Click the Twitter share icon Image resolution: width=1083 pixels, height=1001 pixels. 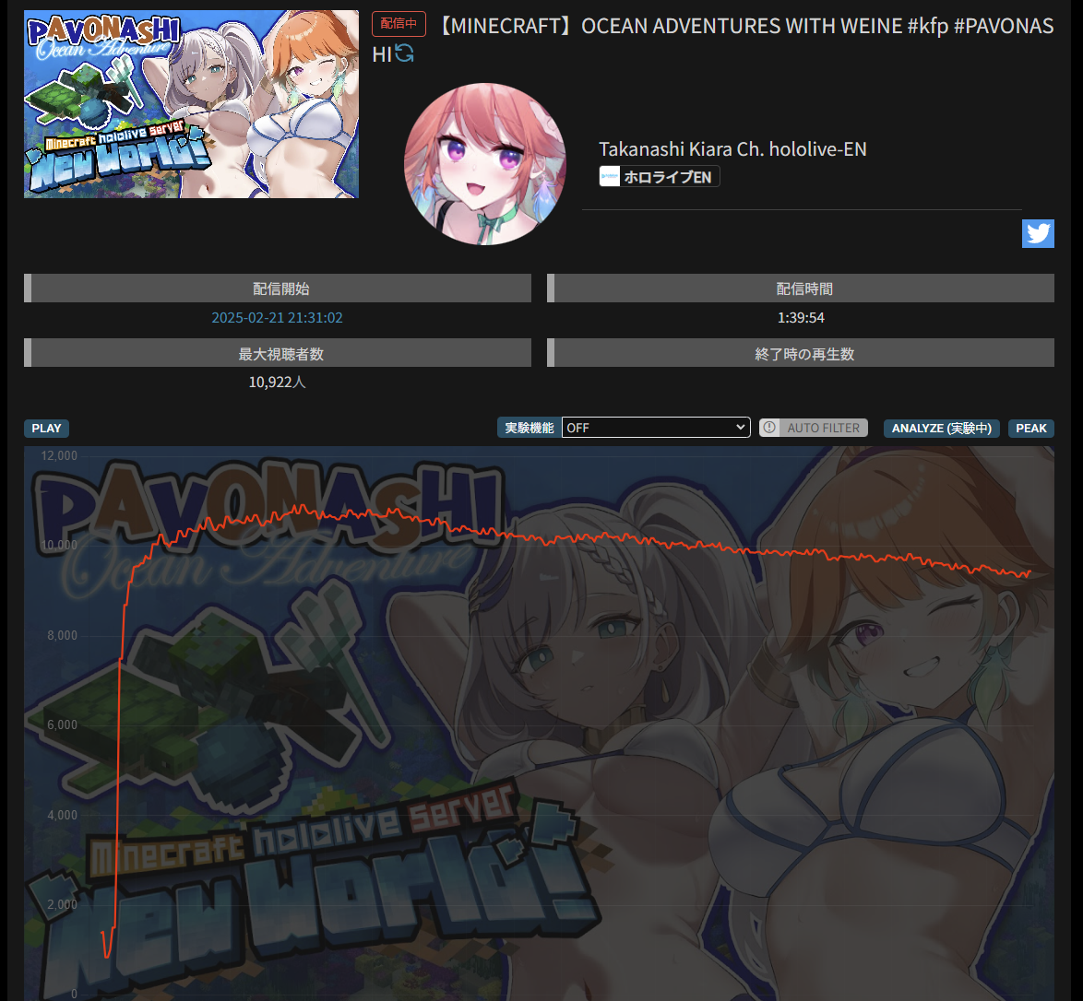pyautogui.click(x=1038, y=233)
